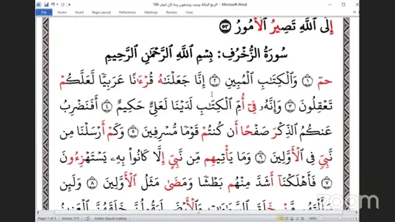The height and width of the screenshot is (222, 395).
Task: Open the Page Layout tab
Action: 101,12
